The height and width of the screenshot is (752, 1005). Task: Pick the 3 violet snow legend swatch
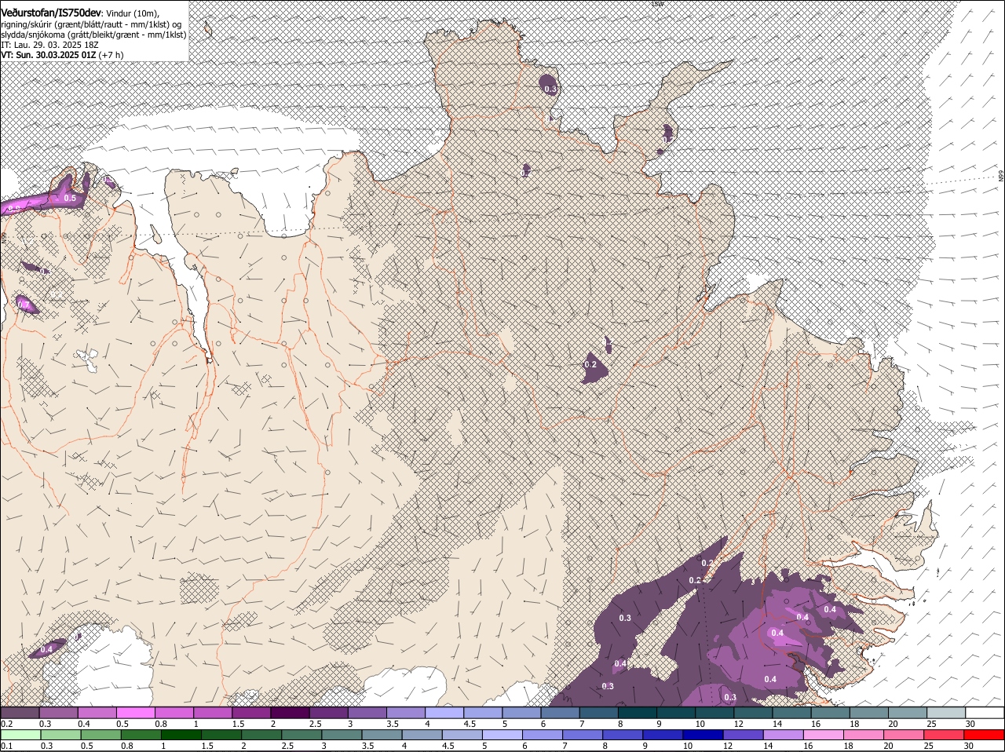(367, 713)
